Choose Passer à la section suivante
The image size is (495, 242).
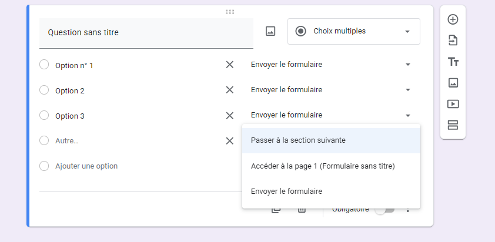(331, 140)
